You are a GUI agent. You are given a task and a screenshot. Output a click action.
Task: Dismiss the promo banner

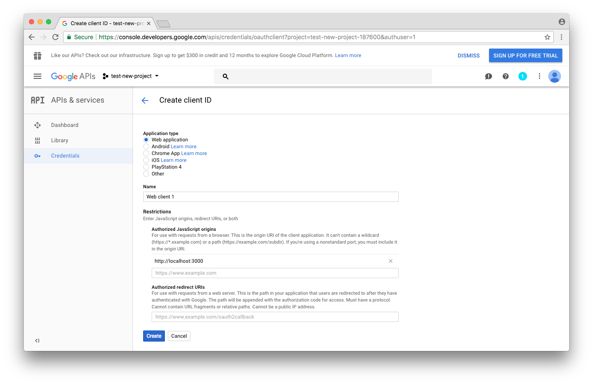click(x=469, y=56)
